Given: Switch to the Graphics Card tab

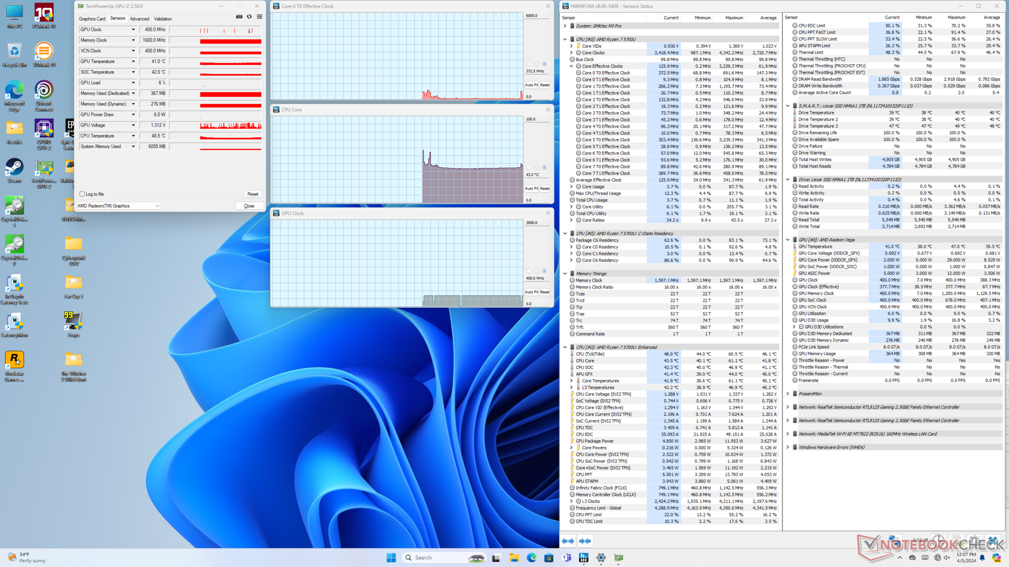Looking at the screenshot, I should 92,19.
